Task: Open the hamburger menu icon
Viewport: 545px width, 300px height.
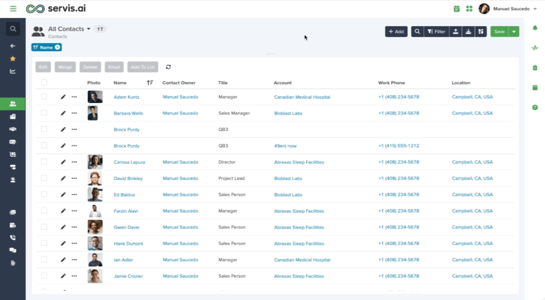Action: pos(13,8)
